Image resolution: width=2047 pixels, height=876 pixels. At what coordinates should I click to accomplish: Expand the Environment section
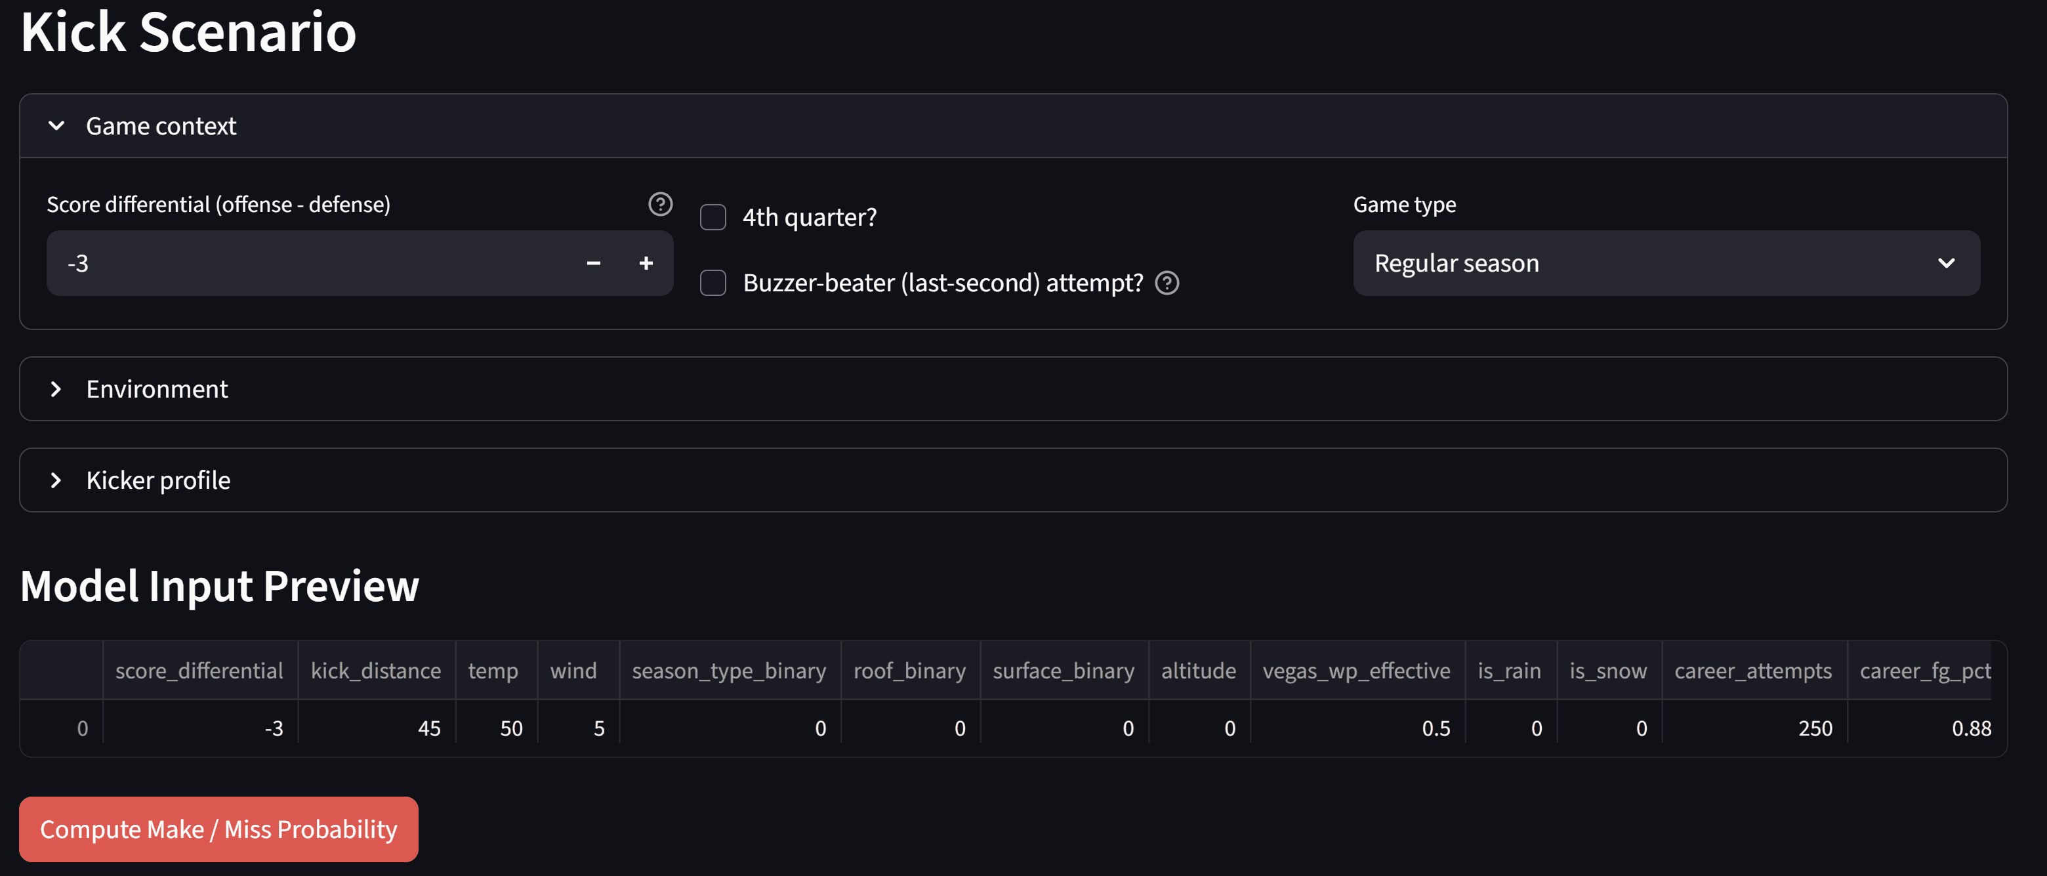tap(1013, 388)
